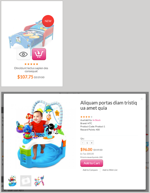Click the five-star rating on bed product

31,64
